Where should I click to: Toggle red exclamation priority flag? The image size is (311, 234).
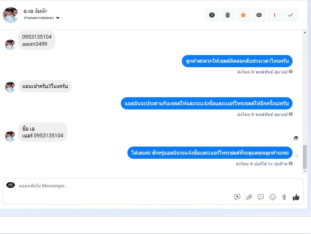(x=275, y=15)
